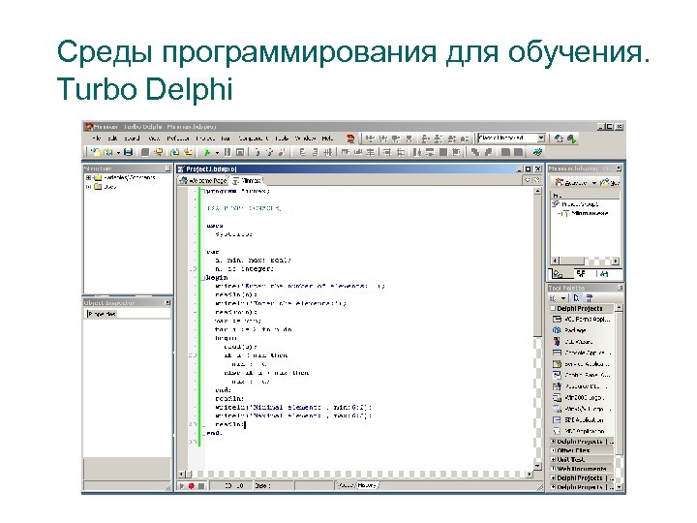Click Project Manager horizontal scrollbar left arrow
Screen dimensions: 697x523
coord(555,261)
